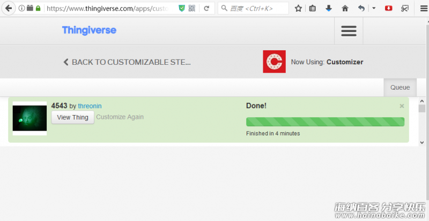Open the screenshot scissors tool
This screenshot has height=221, width=429.
(405, 9)
